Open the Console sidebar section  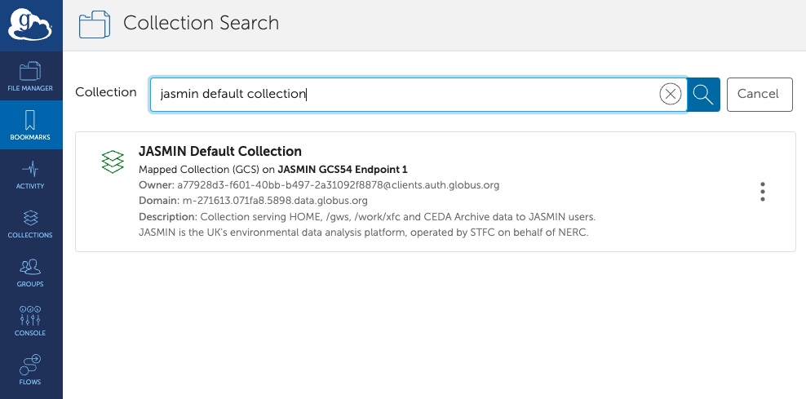tap(30, 321)
